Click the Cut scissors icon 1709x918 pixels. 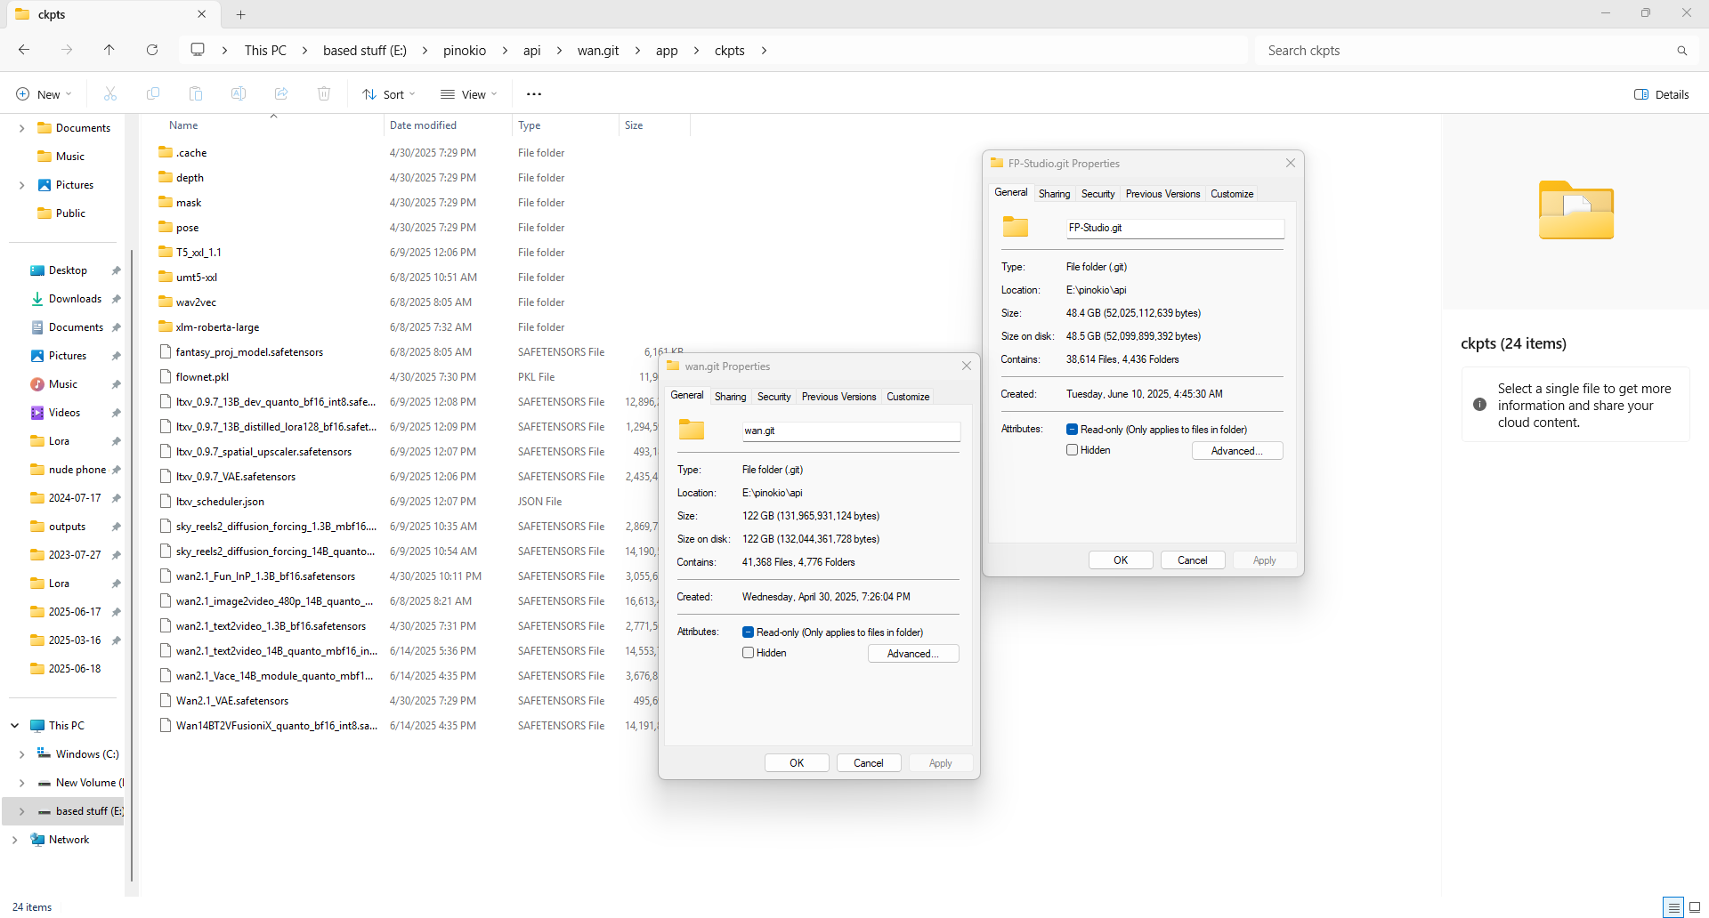point(110,94)
